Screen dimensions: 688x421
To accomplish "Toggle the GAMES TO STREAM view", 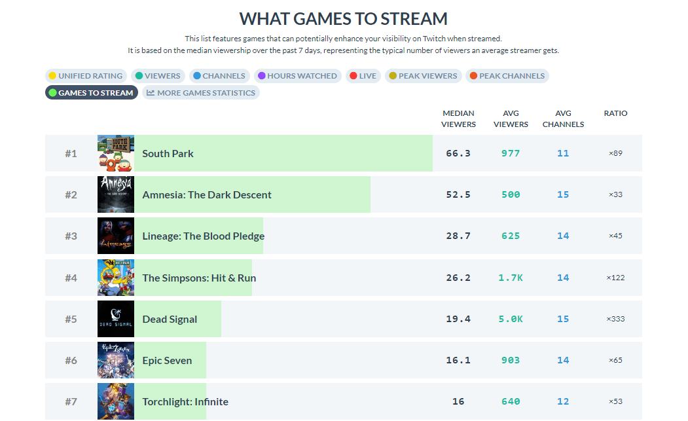I will tap(91, 92).
